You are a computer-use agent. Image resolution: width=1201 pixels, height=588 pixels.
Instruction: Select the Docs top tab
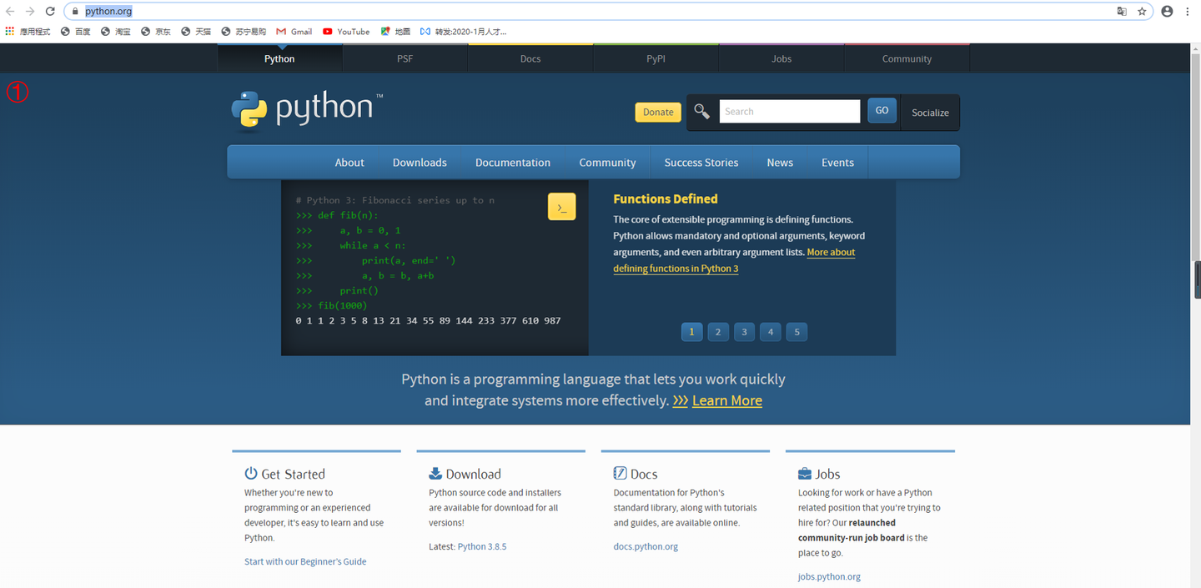click(x=530, y=58)
